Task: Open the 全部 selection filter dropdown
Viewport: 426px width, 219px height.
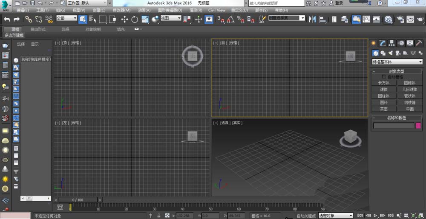Action: coord(66,18)
